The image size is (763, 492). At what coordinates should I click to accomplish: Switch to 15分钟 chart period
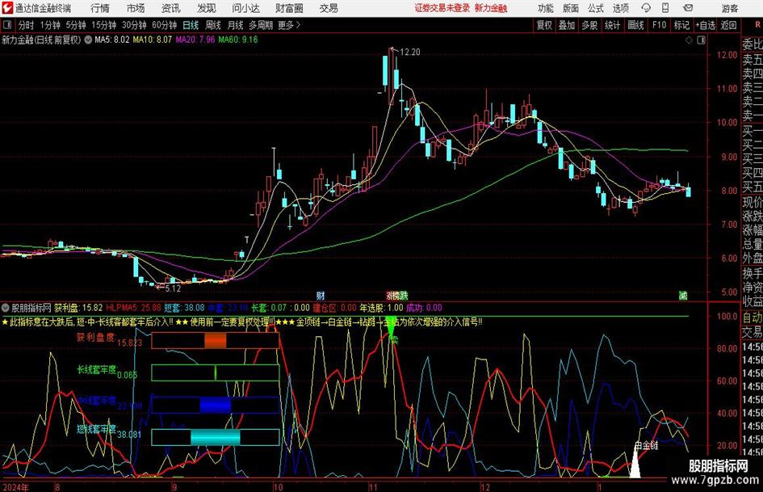104,25
